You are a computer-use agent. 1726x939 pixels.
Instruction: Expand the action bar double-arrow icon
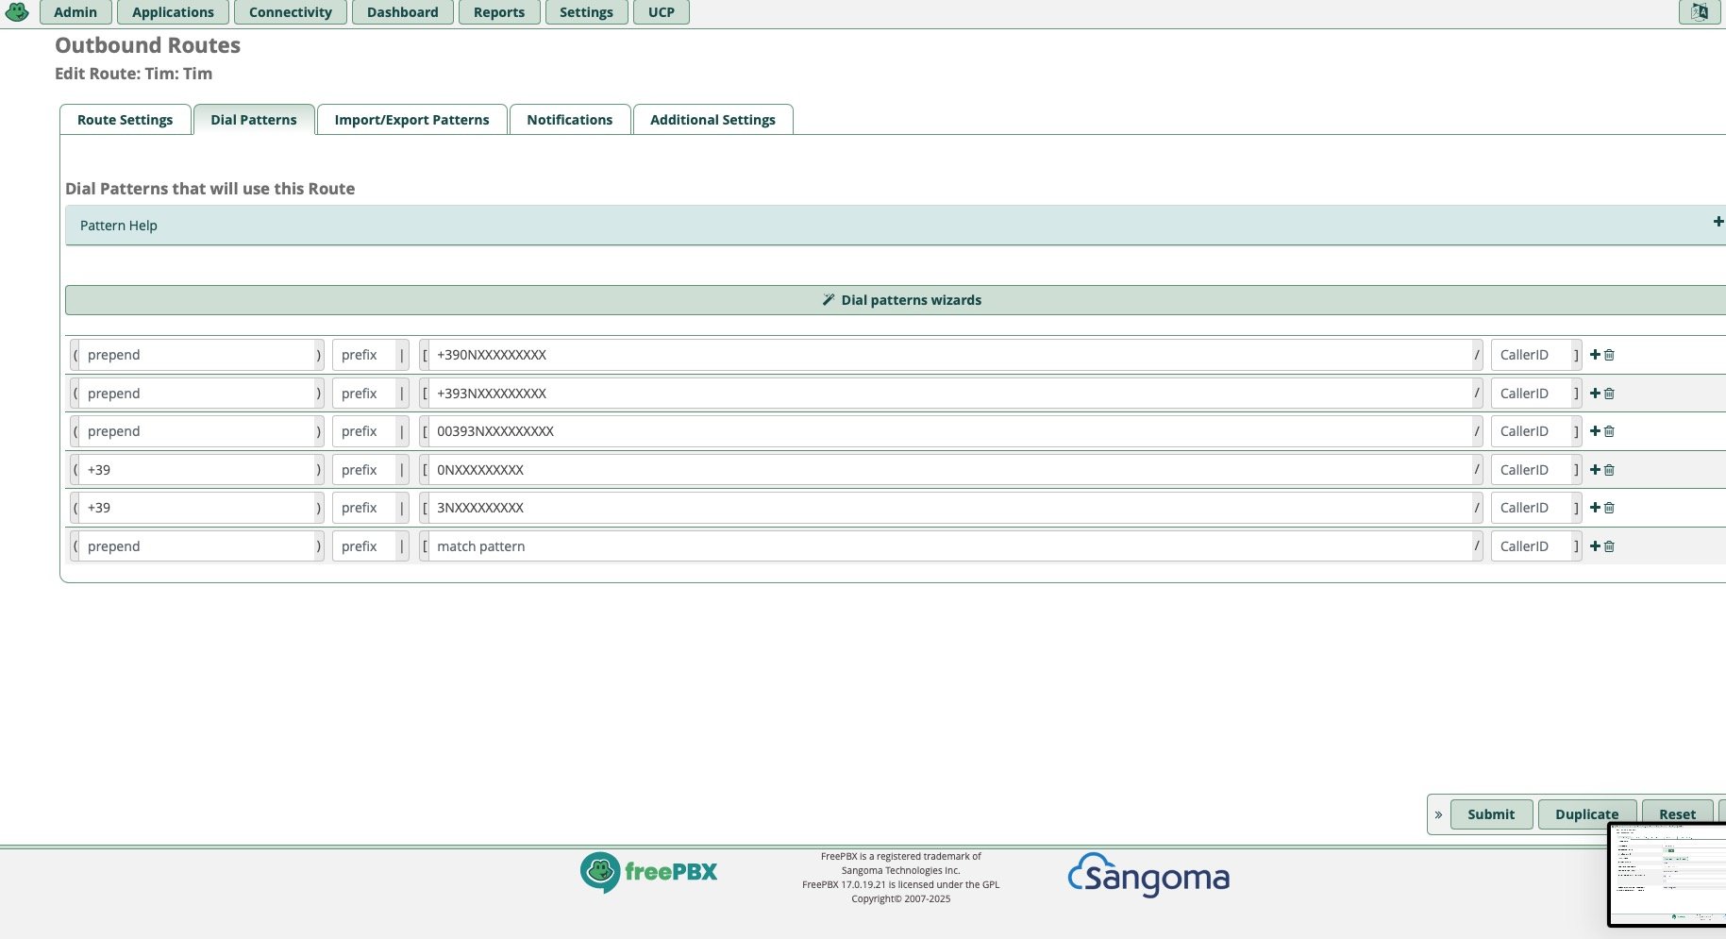click(1438, 814)
